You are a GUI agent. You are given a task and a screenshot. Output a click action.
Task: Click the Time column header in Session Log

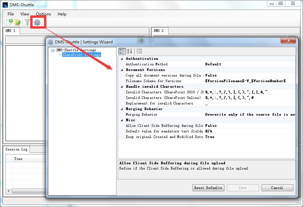(29, 159)
